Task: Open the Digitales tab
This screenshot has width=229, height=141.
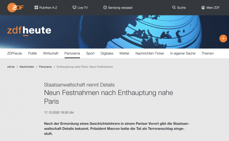Action: 107,53
